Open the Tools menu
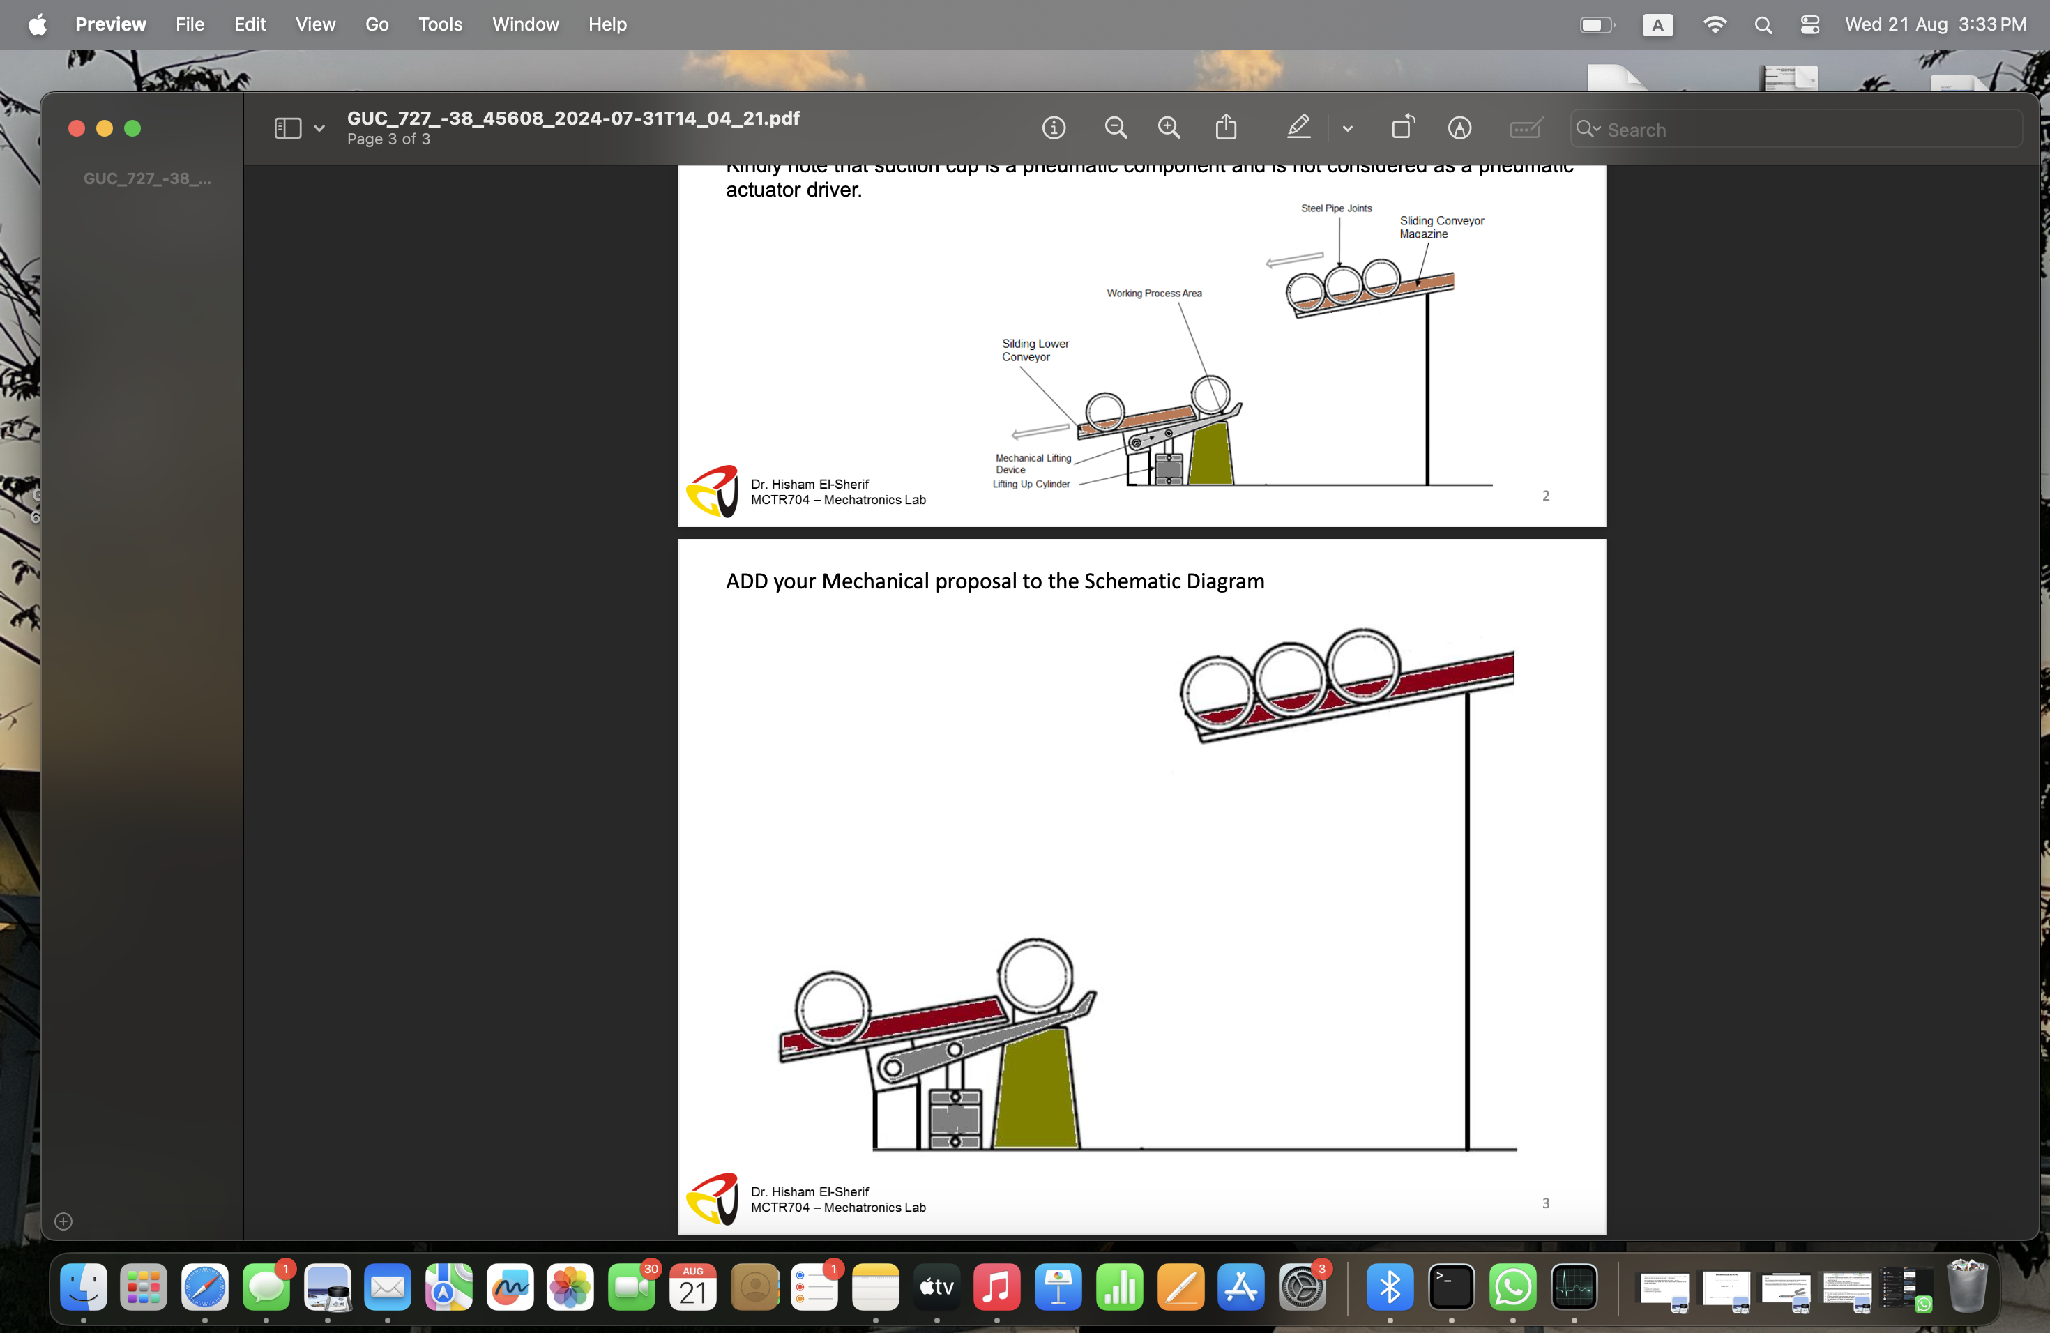The image size is (2050, 1333). click(440, 24)
